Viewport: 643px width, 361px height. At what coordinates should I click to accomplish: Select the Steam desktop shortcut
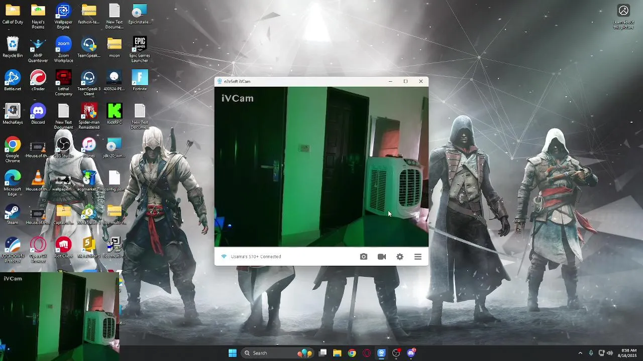click(13, 215)
